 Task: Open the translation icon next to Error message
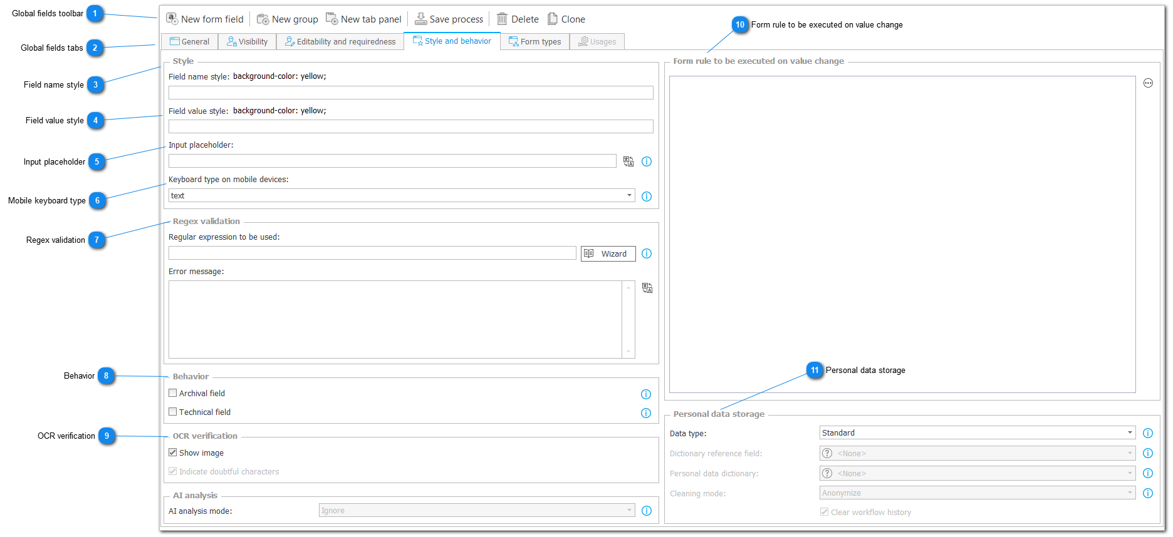647,288
